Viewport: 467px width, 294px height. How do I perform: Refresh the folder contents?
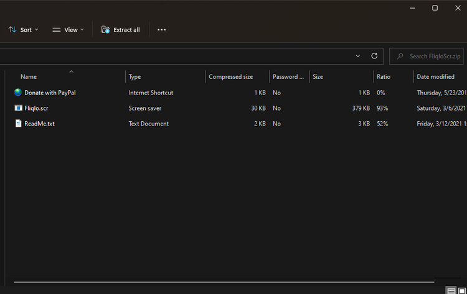374,56
